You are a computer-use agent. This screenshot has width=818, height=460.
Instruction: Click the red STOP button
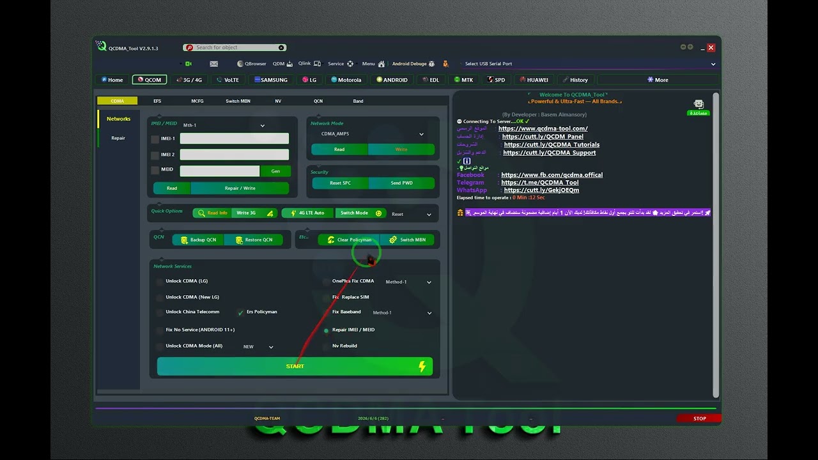(x=699, y=419)
